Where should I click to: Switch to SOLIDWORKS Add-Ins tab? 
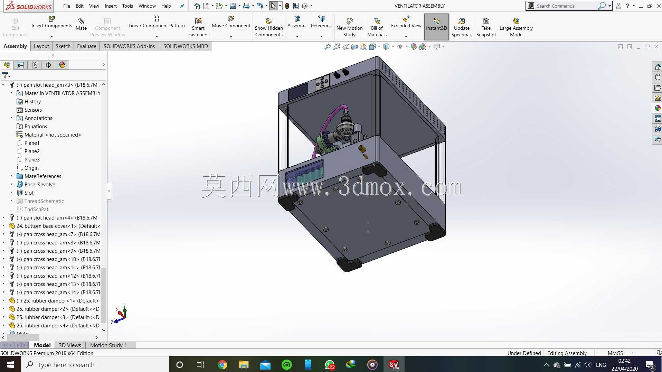point(129,46)
